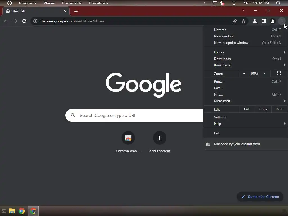
Task: Click the back navigation arrow
Action: 6,21
